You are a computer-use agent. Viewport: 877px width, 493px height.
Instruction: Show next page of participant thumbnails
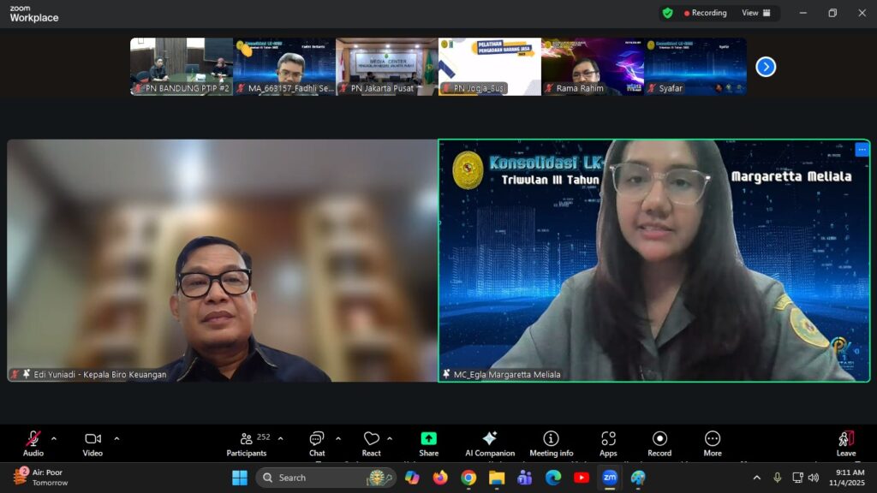[766, 67]
